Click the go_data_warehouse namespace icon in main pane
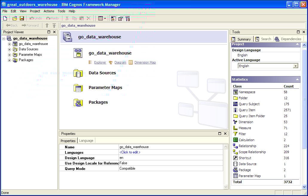308x196 pixels. tap(78, 53)
